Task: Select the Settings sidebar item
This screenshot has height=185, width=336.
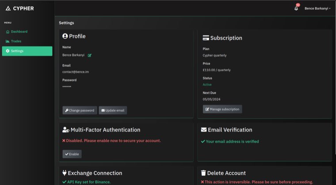Action: pyautogui.click(x=27, y=51)
